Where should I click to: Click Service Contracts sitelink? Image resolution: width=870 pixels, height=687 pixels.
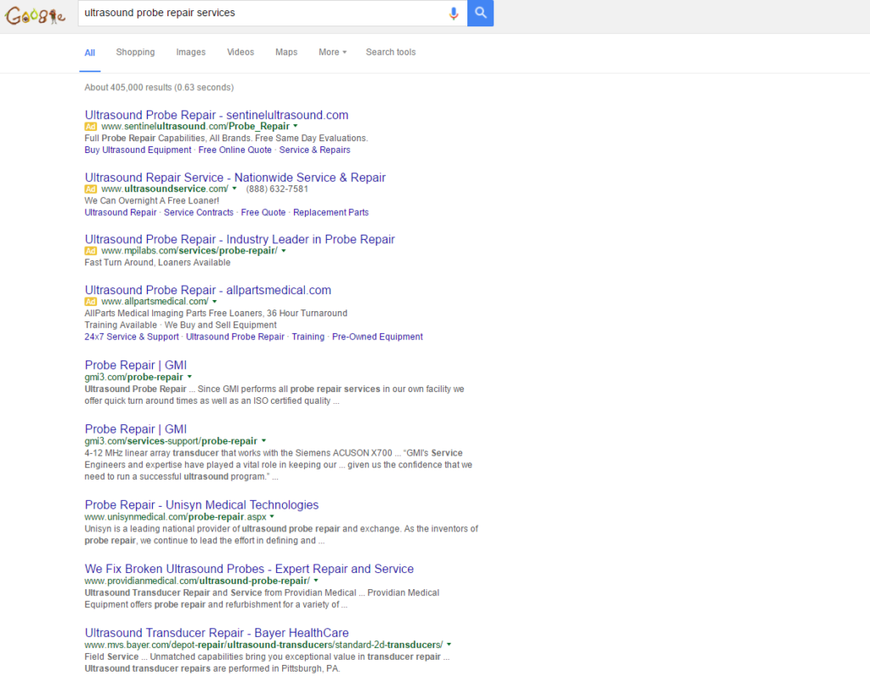coord(199,213)
